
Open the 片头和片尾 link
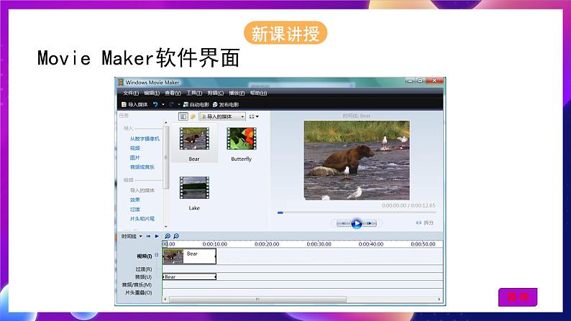(142, 219)
